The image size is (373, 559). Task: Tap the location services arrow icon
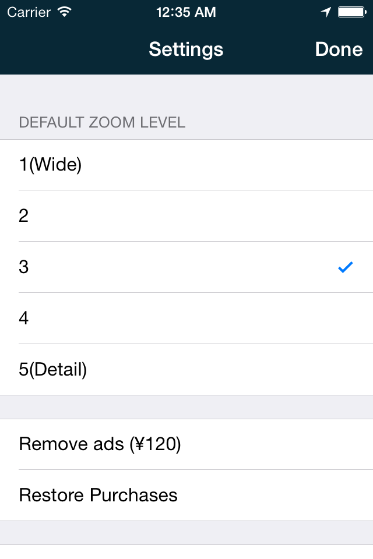[326, 12]
